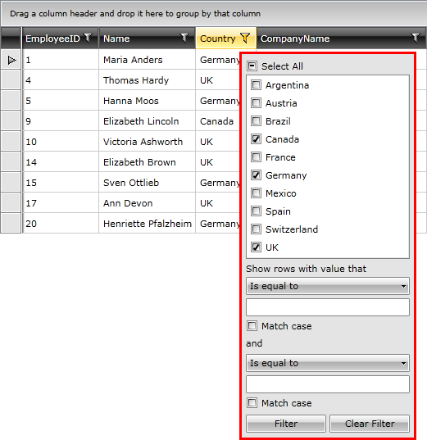Open the first 'Is equal to' operator dropdown
This screenshot has width=427, height=440.
tap(328, 286)
